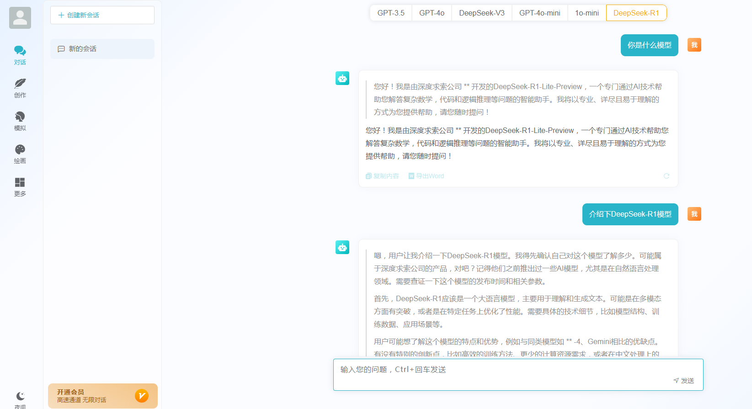The height and width of the screenshot is (409, 752).
Task: Open the 开通会员 membership banner
Action: 103,396
